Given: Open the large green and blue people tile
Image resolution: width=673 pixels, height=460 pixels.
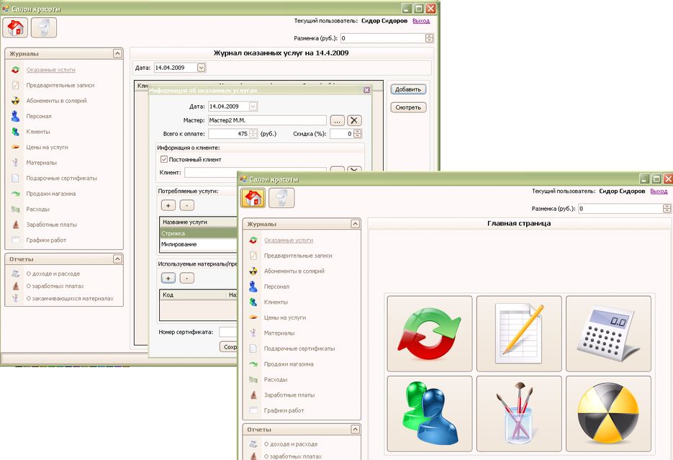Looking at the screenshot, I should (x=430, y=414).
